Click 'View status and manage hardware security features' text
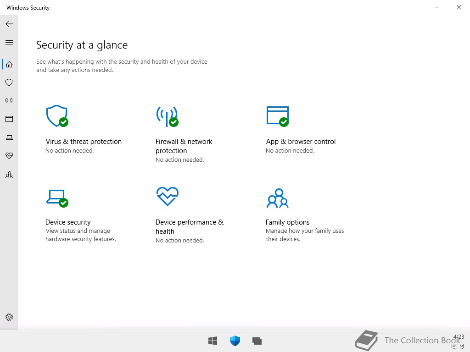 81,235
